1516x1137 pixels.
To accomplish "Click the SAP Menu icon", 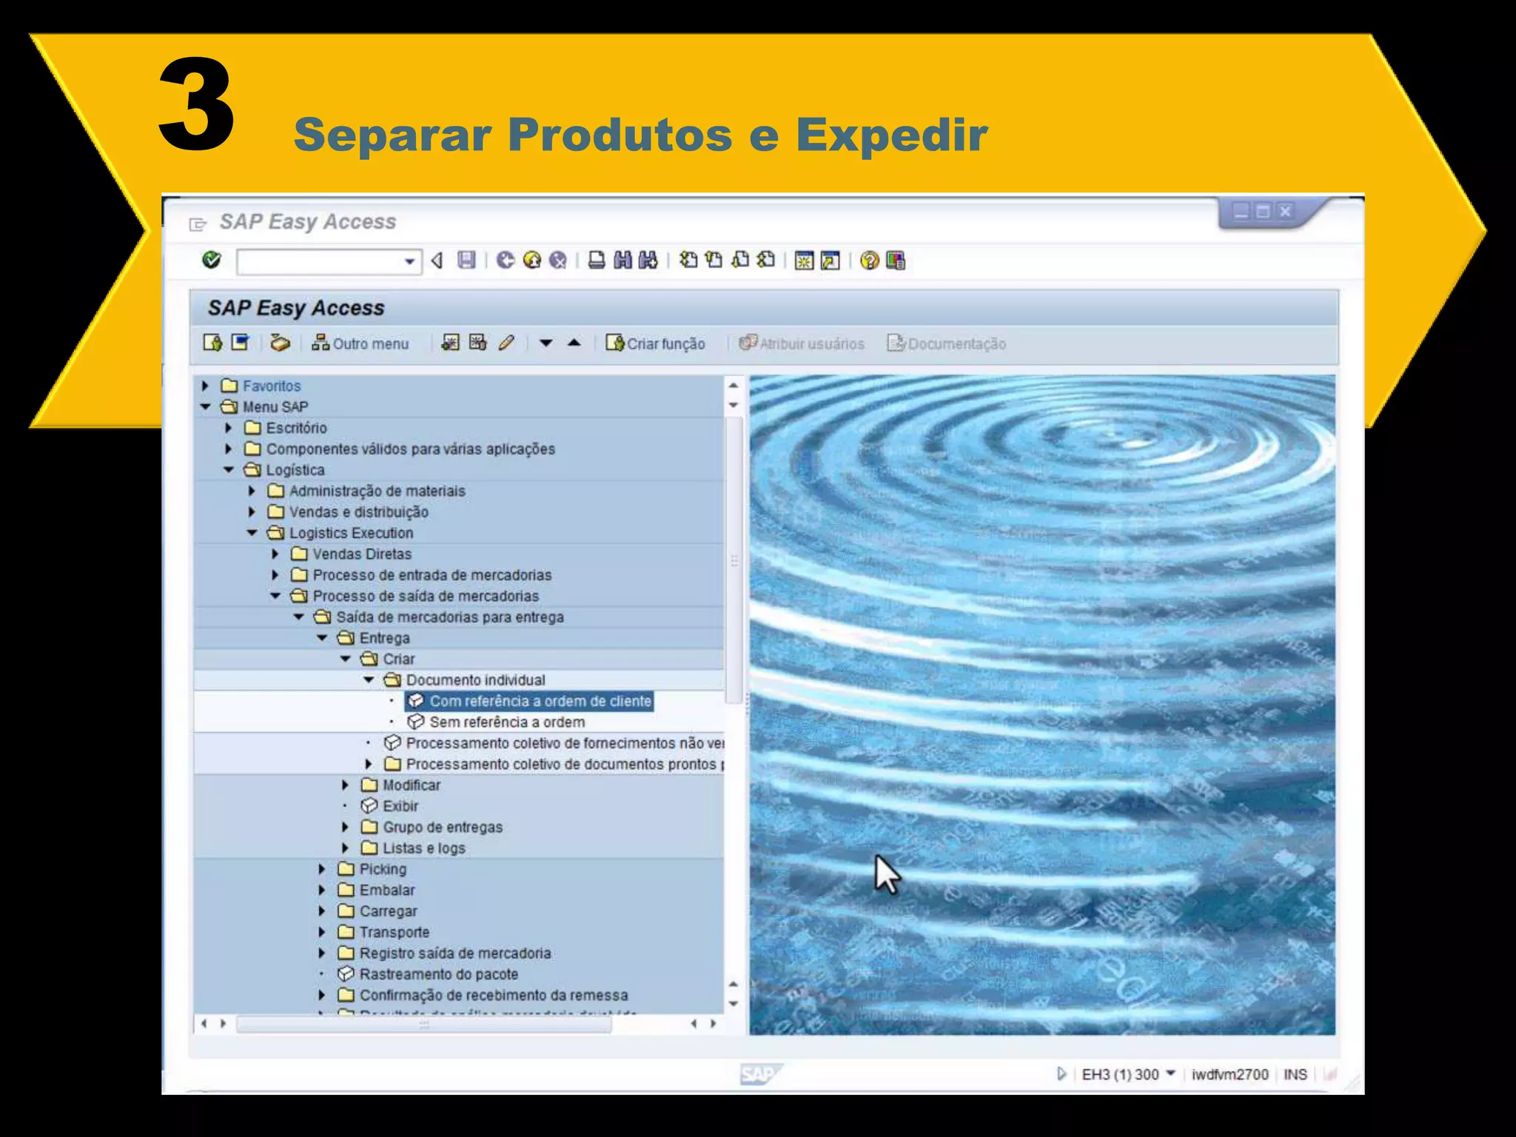I will coord(241,343).
